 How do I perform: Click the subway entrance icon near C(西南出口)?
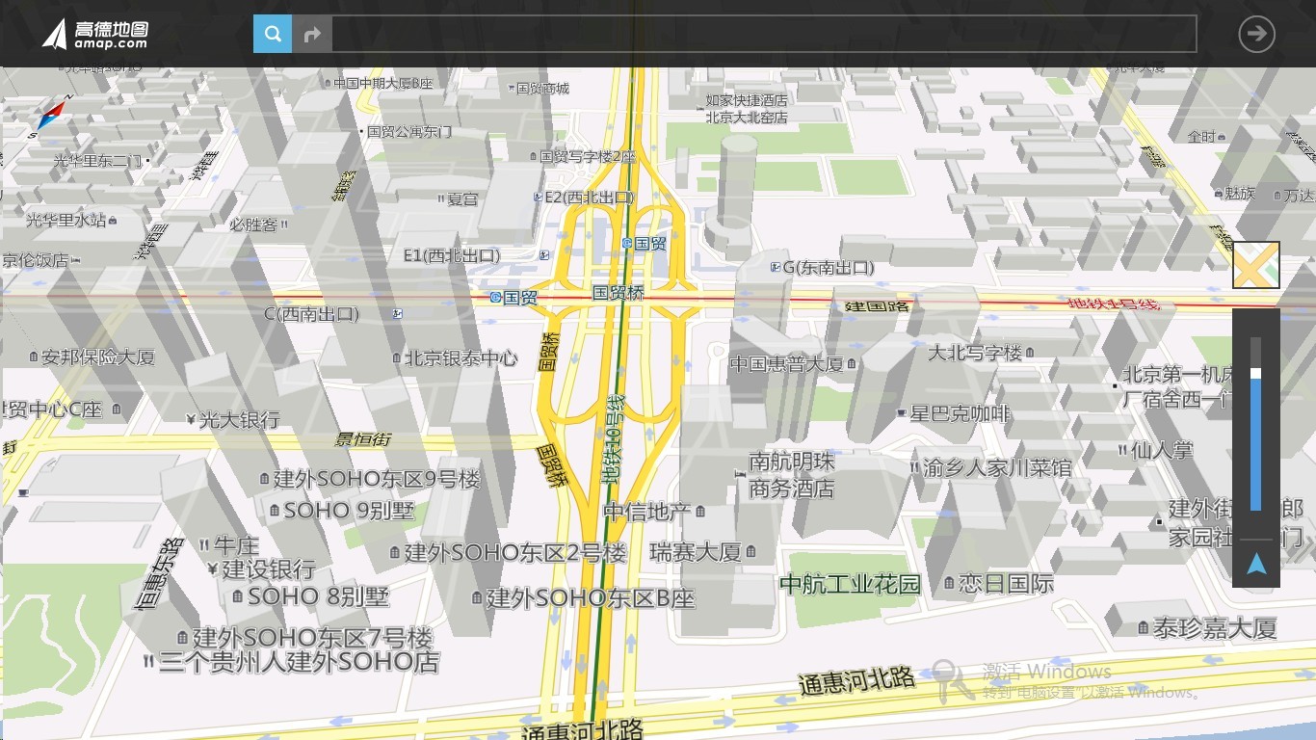click(396, 314)
